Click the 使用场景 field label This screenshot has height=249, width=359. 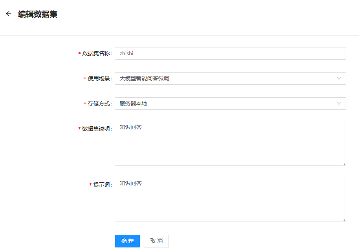99,79
